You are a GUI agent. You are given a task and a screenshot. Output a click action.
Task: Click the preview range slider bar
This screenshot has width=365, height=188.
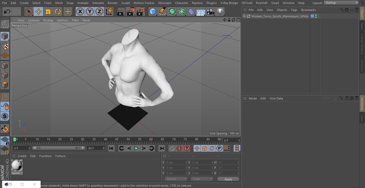point(59,148)
